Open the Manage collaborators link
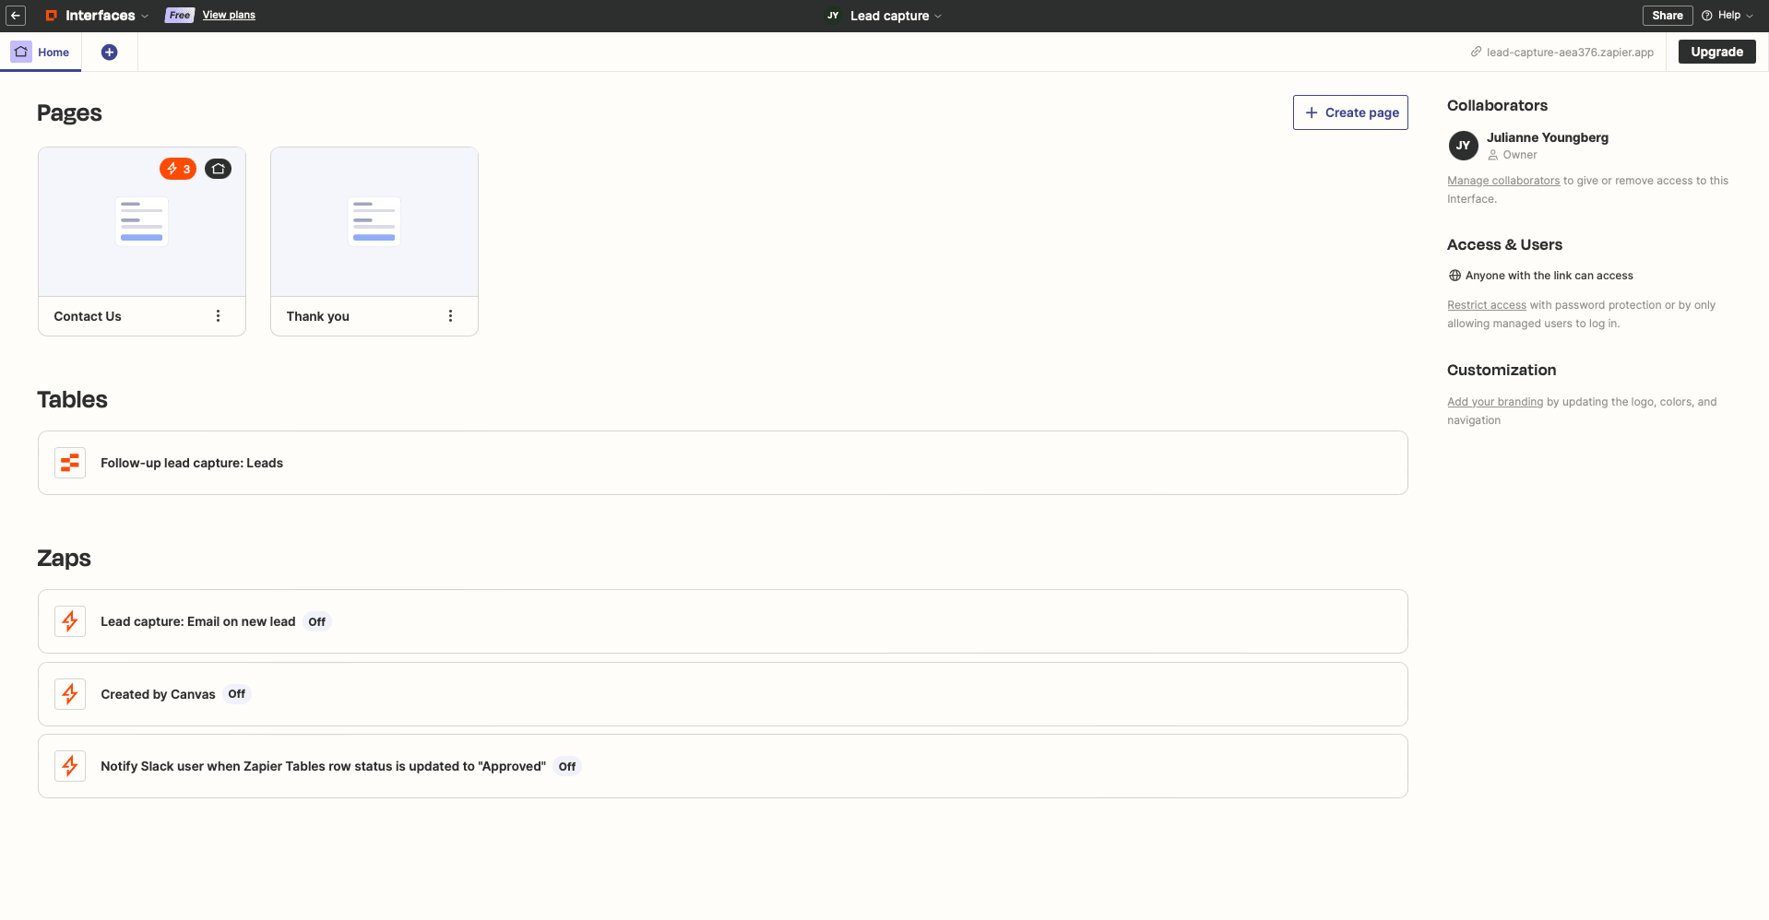 pos(1502,180)
